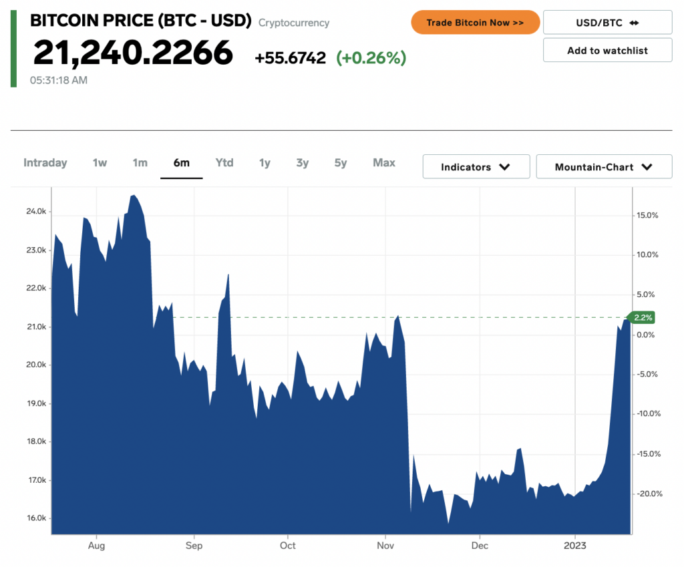The image size is (684, 567).
Task: Click the 17.0k price axis label
Action: pyautogui.click(x=37, y=481)
